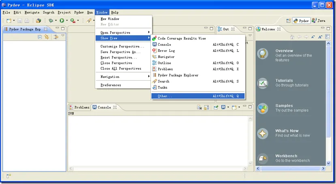Expand the Open Perspective submenu
Viewport: 336px width, 184px height.
[123, 32]
